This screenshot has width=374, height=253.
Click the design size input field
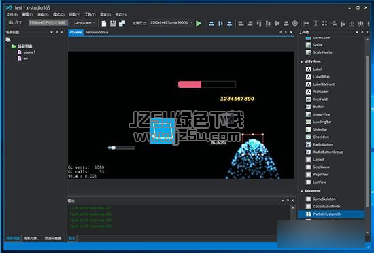pyautogui.click(x=48, y=22)
